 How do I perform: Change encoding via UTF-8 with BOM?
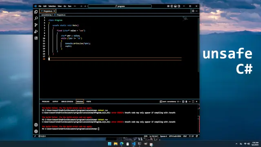(x=175, y=136)
